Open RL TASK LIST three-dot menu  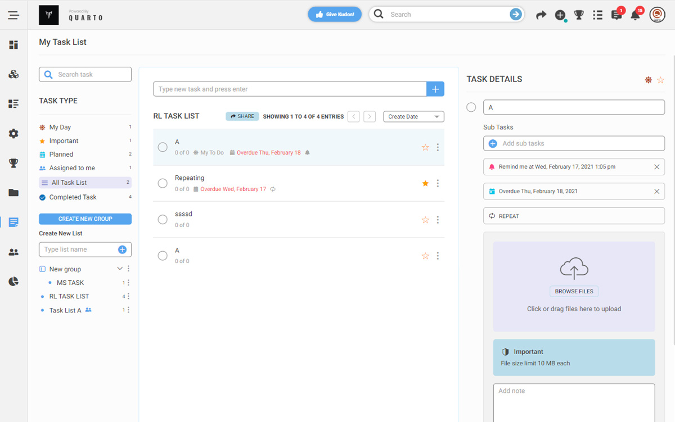click(128, 296)
